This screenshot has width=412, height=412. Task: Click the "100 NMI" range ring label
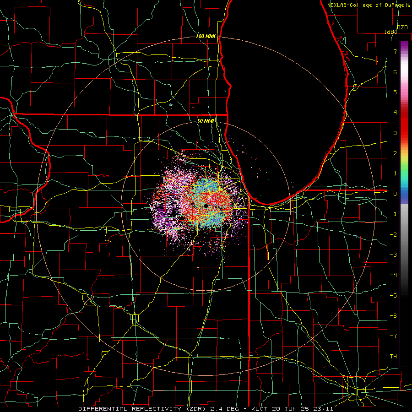point(206,36)
